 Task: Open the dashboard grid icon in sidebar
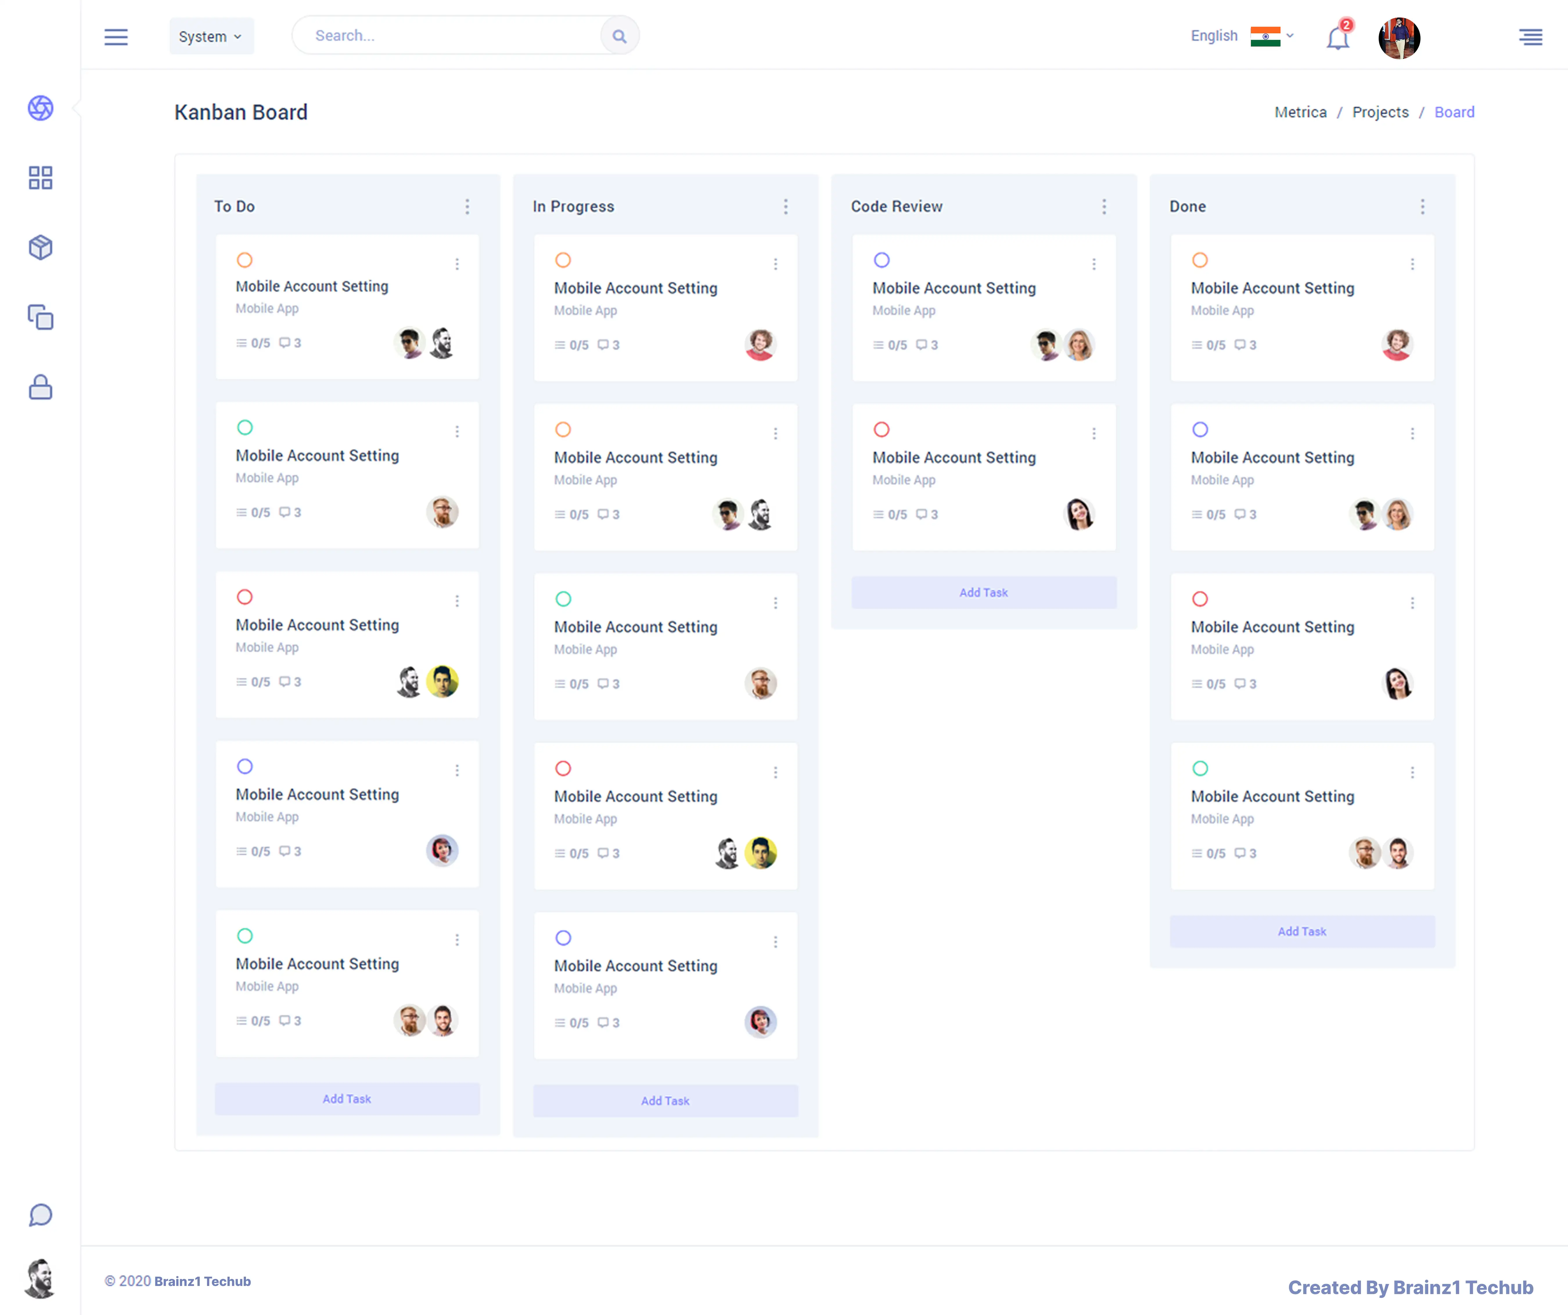pos(40,178)
